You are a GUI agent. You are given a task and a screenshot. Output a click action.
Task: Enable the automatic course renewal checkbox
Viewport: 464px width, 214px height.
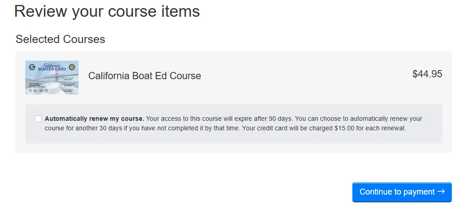tap(38, 119)
